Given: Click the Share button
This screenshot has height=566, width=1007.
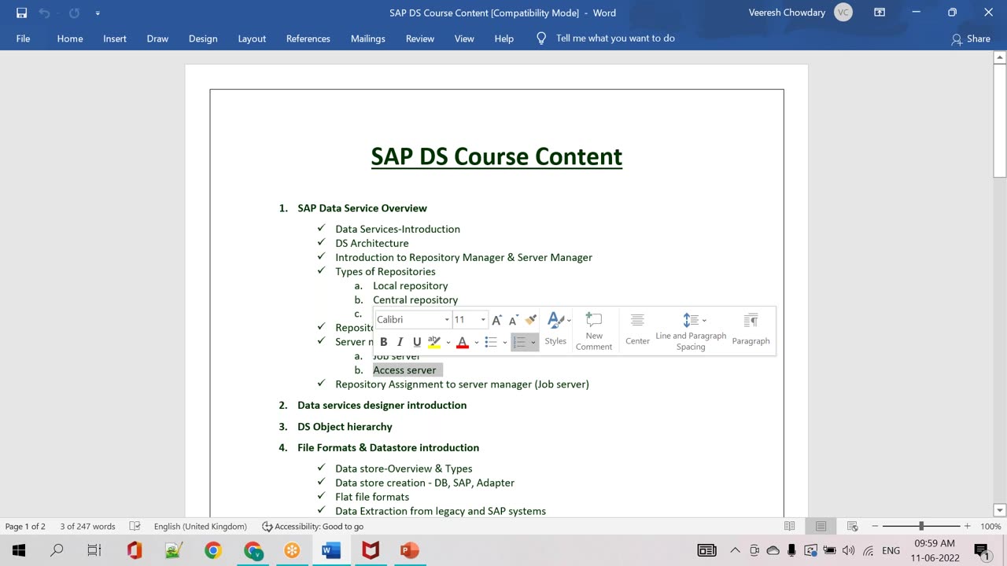Looking at the screenshot, I should tap(971, 39).
